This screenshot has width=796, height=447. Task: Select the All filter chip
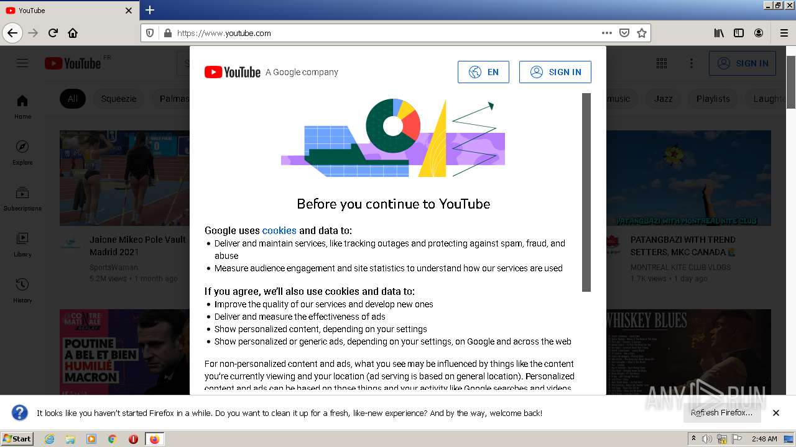[73, 99]
